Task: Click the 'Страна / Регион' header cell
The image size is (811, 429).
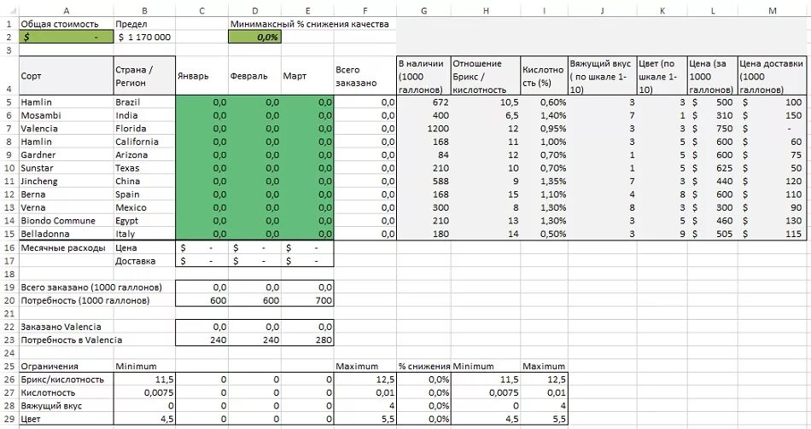Action: [x=144, y=76]
